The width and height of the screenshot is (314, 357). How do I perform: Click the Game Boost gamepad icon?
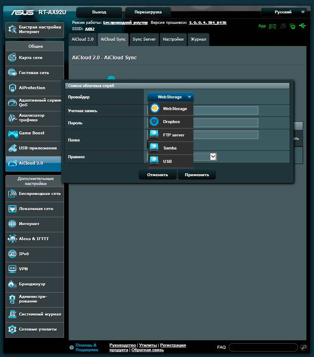(13, 134)
